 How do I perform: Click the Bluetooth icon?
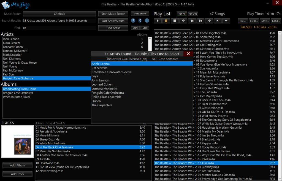[x=140, y=21]
